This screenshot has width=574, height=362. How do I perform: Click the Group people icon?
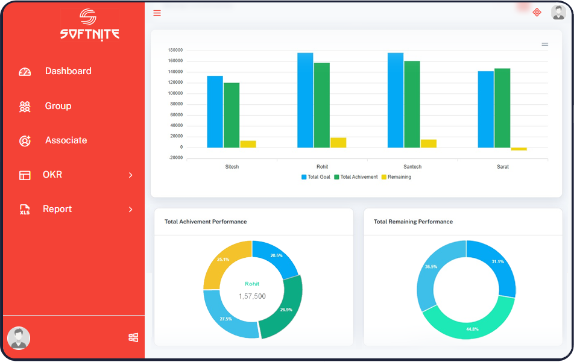point(25,107)
